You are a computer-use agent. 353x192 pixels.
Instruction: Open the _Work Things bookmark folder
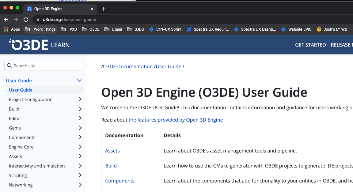click(x=40, y=29)
